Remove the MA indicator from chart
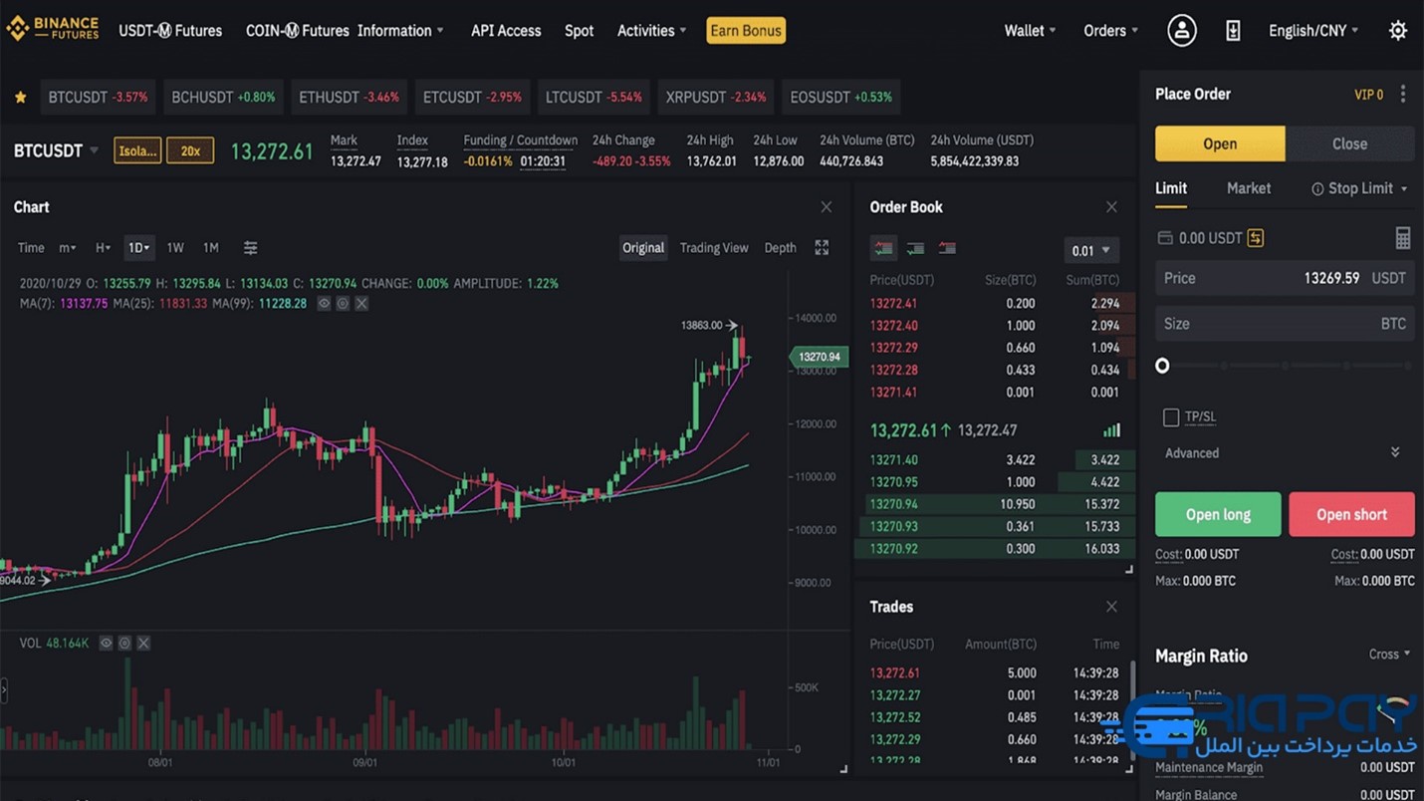Screen dimensions: 1424x801 click(361, 304)
